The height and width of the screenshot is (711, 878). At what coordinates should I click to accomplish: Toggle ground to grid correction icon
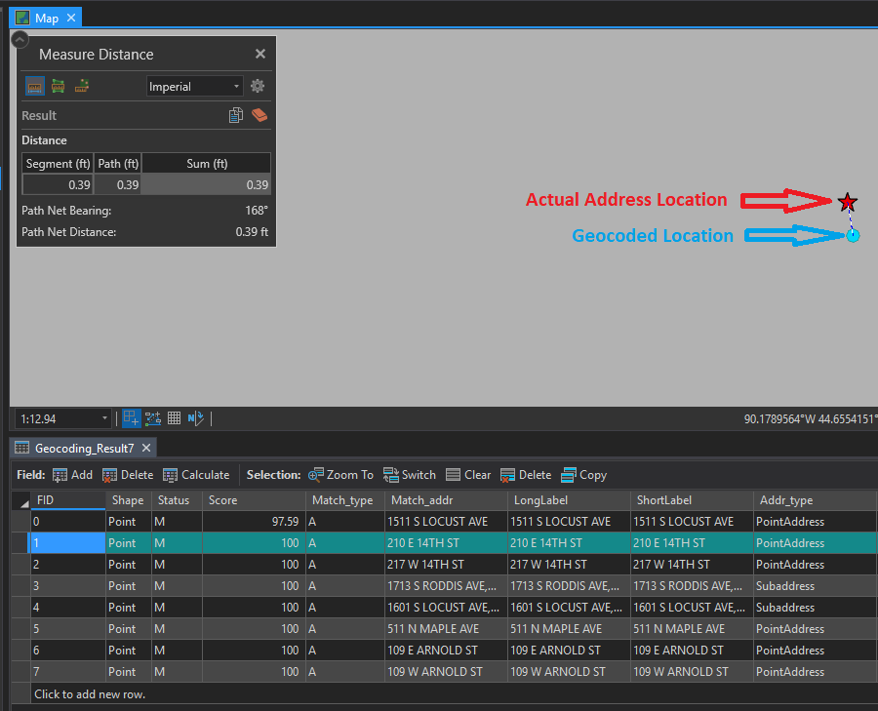click(195, 418)
